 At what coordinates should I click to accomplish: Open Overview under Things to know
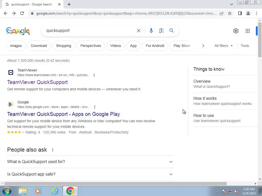225,84
